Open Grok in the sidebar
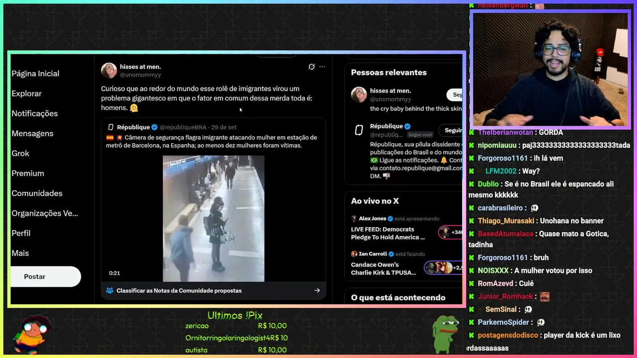The height and width of the screenshot is (358, 637). [20, 153]
